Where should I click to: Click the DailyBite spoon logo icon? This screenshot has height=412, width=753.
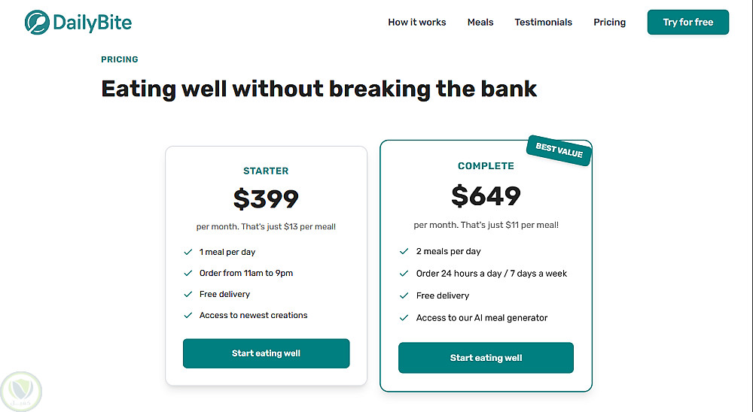click(37, 23)
